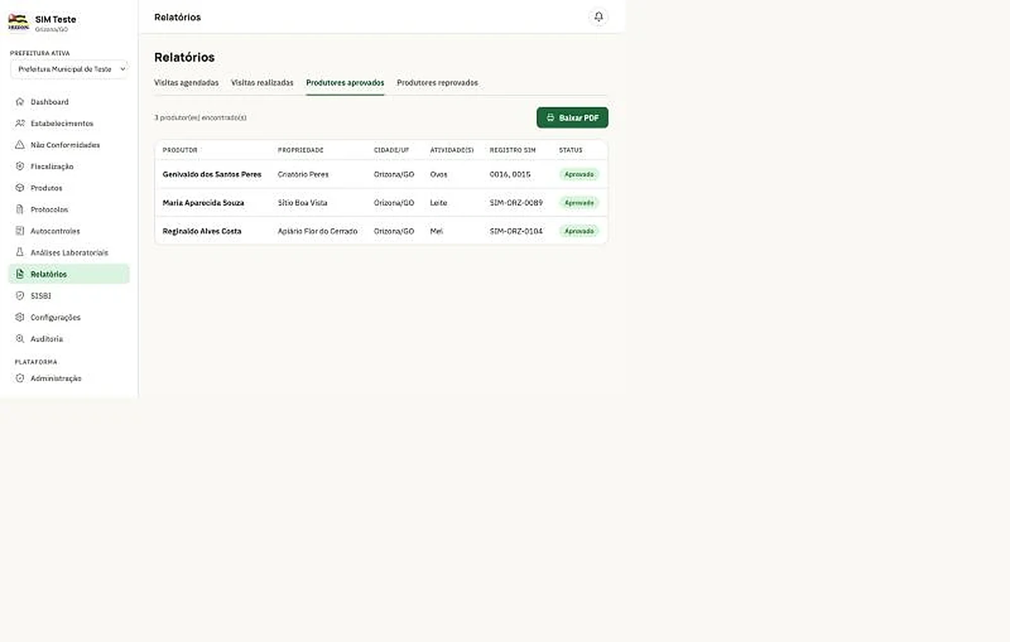Click the SISBI shield icon
This screenshot has height=642, width=1010.
(20, 296)
